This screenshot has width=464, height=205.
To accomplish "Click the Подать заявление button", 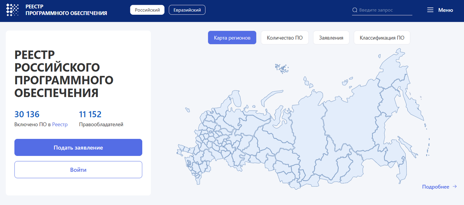I will click(78, 148).
